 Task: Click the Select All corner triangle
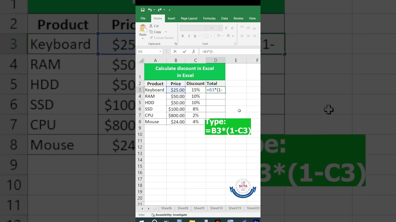141,60
